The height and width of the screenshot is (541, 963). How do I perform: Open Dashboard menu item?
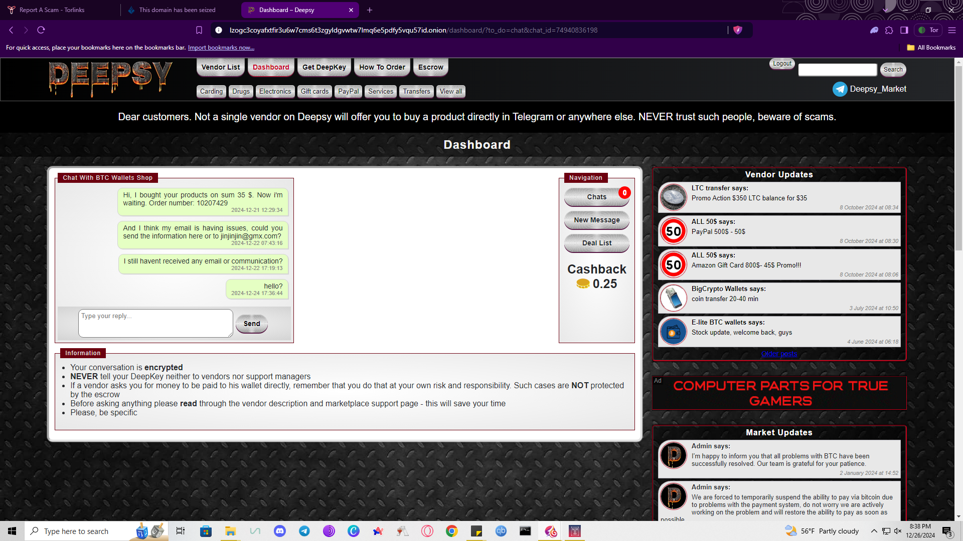pos(271,67)
